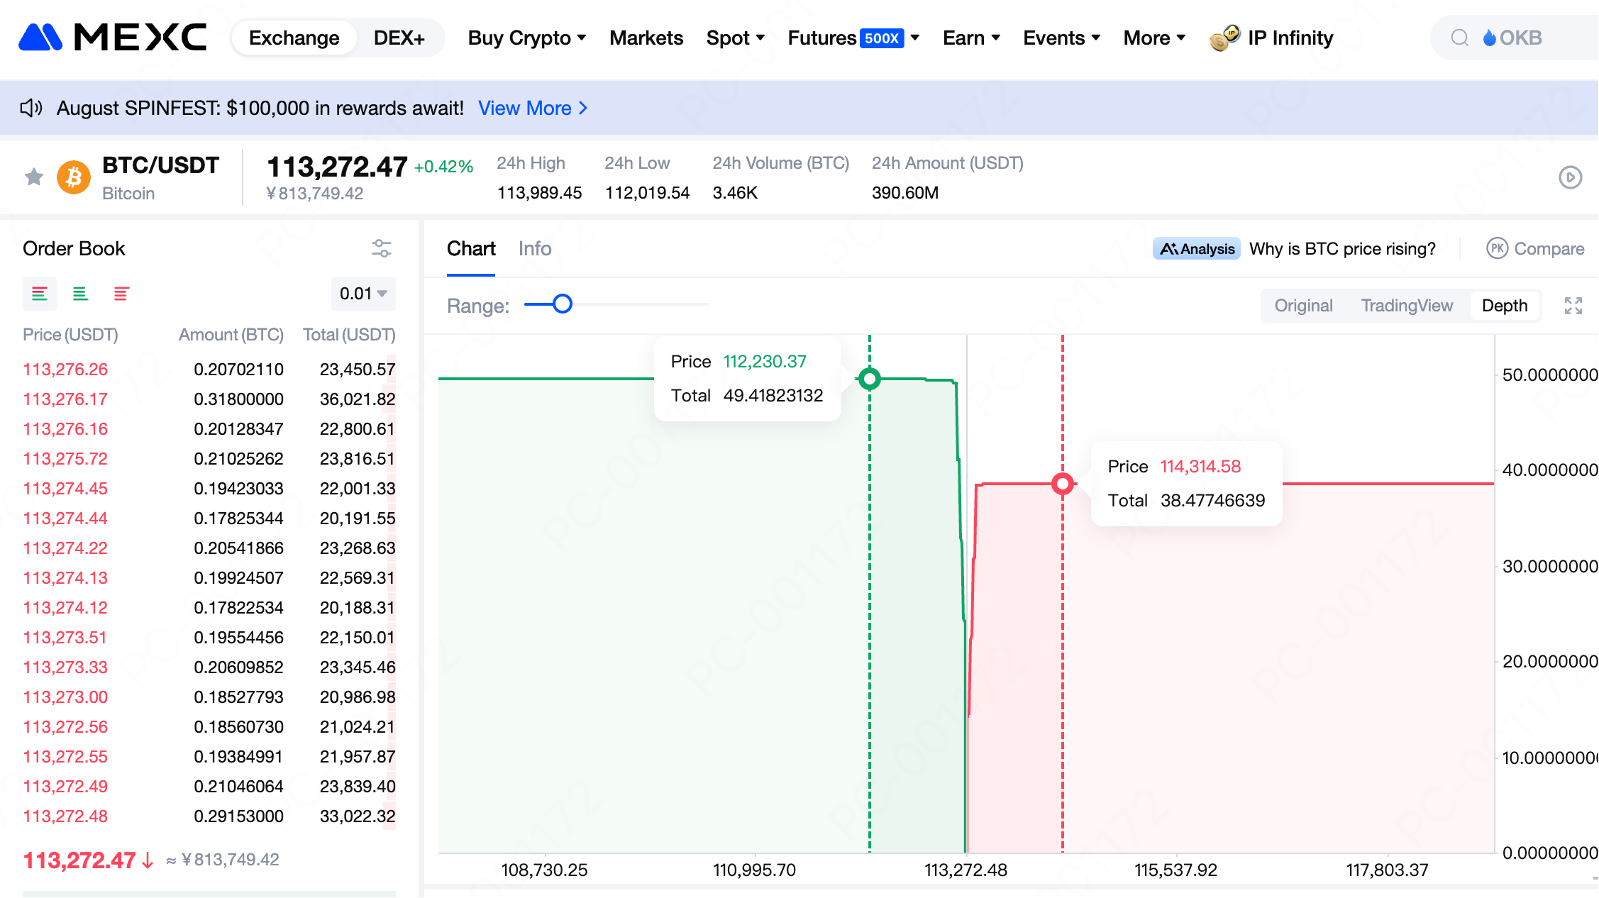Click the search magnifier icon
The image size is (1599, 898).
point(1459,38)
